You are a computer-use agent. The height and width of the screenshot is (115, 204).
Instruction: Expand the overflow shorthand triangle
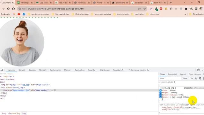click(x=173, y=110)
